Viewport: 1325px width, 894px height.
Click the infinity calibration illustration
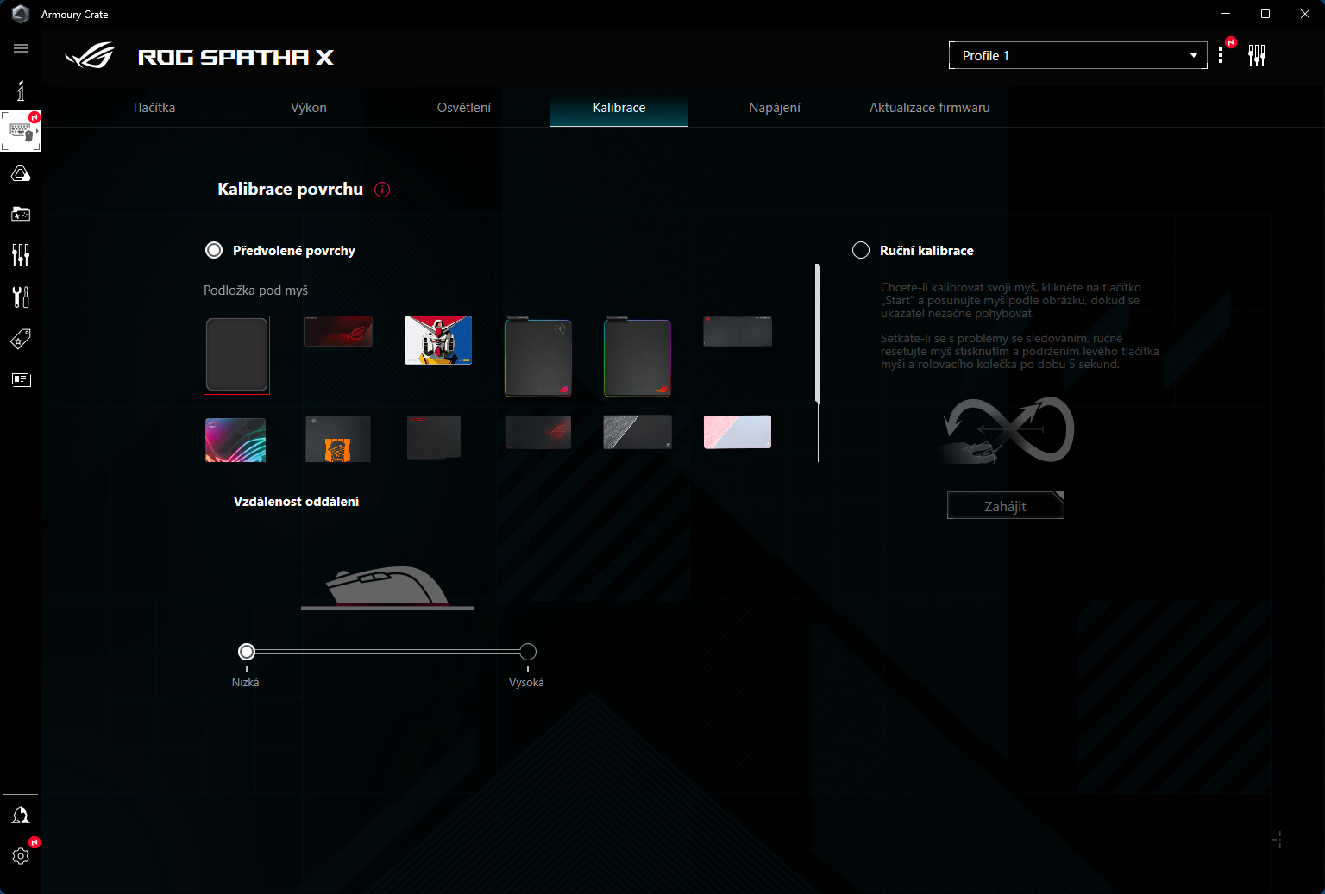1006,430
